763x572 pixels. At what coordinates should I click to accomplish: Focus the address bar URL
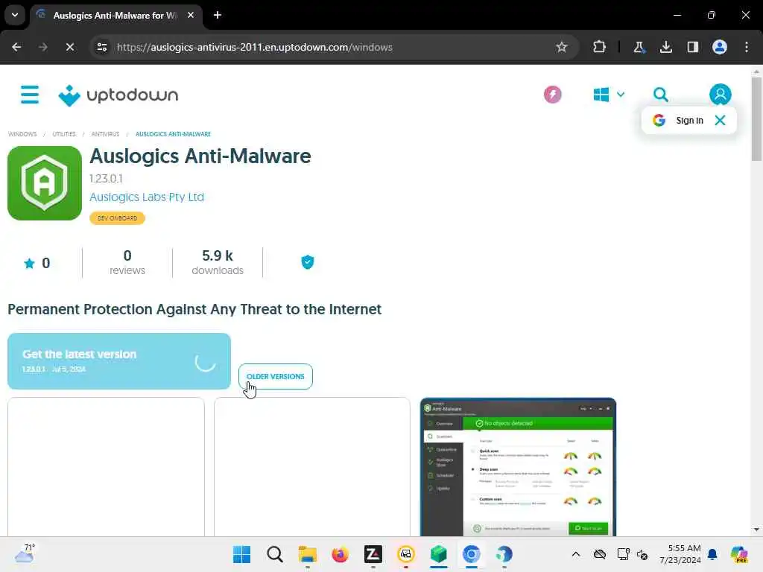pyautogui.click(x=255, y=47)
